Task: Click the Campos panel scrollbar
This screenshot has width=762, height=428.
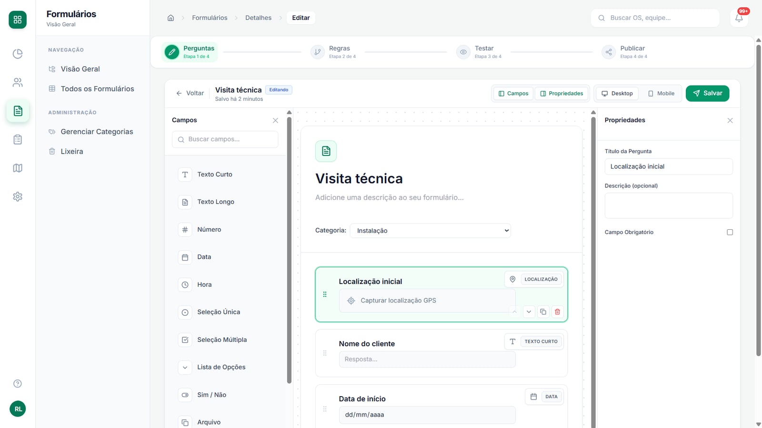Action: [x=289, y=250]
